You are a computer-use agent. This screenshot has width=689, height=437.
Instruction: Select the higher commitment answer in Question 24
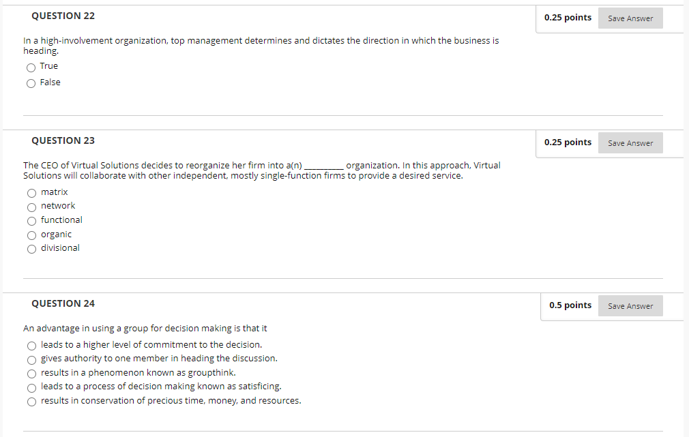tap(31, 346)
